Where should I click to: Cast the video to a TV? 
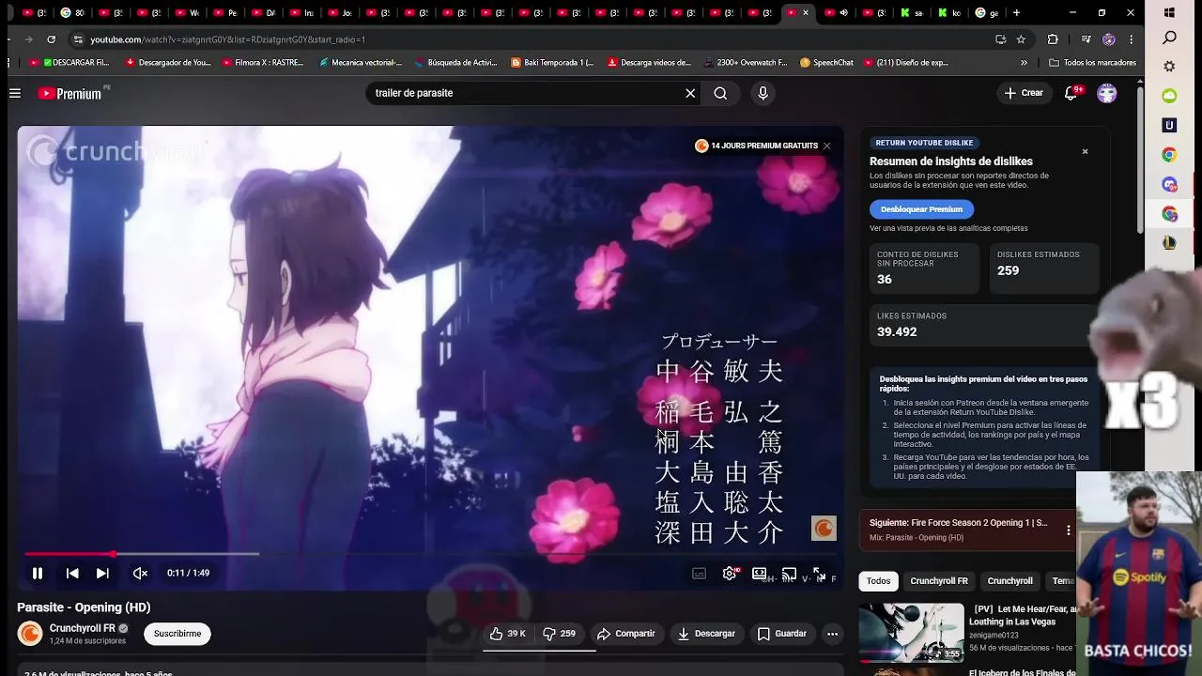(x=789, y=574)
